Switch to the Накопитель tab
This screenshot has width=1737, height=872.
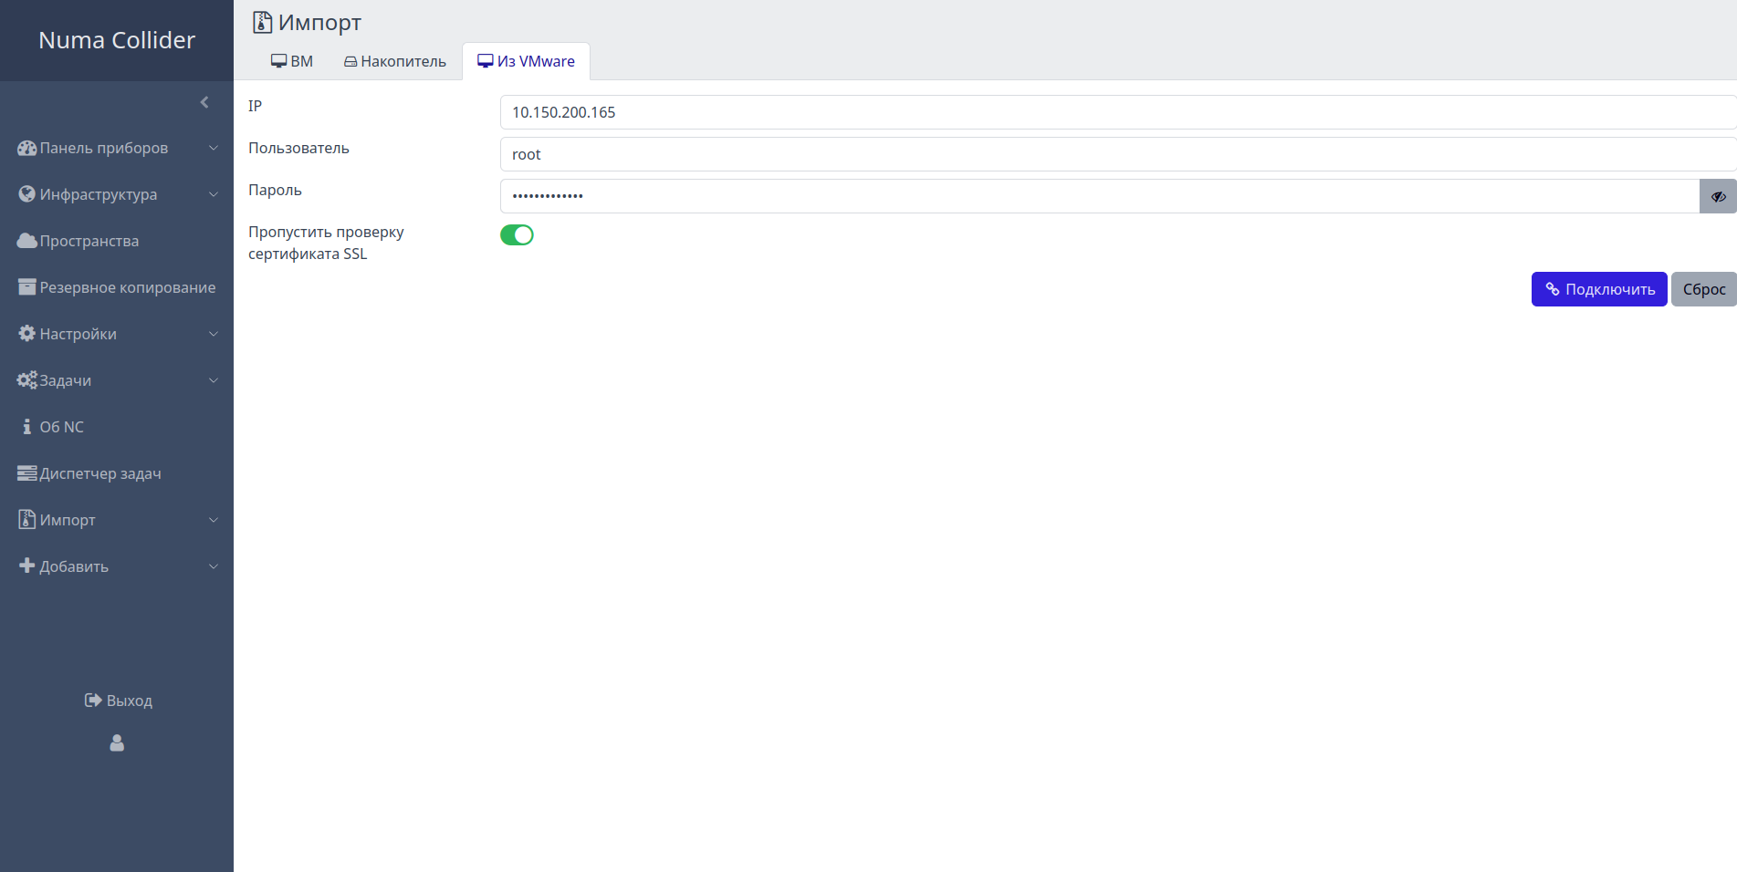(395, 61)
